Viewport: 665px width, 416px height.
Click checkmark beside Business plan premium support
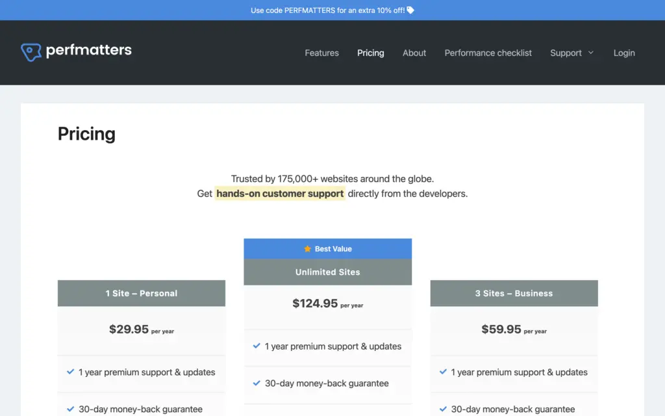tap(443, 372)
